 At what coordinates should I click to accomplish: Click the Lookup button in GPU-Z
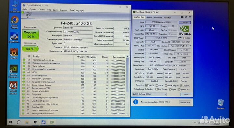[185, 22]
